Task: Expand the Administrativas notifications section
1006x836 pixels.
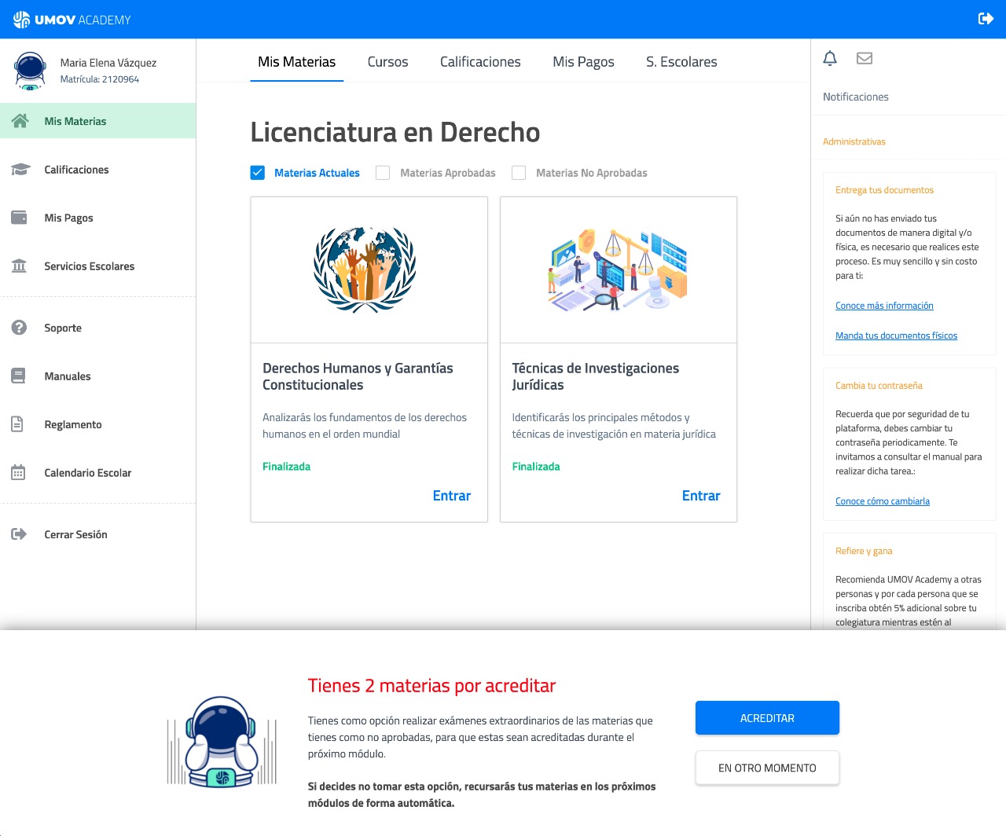Action: pos(854,141)
